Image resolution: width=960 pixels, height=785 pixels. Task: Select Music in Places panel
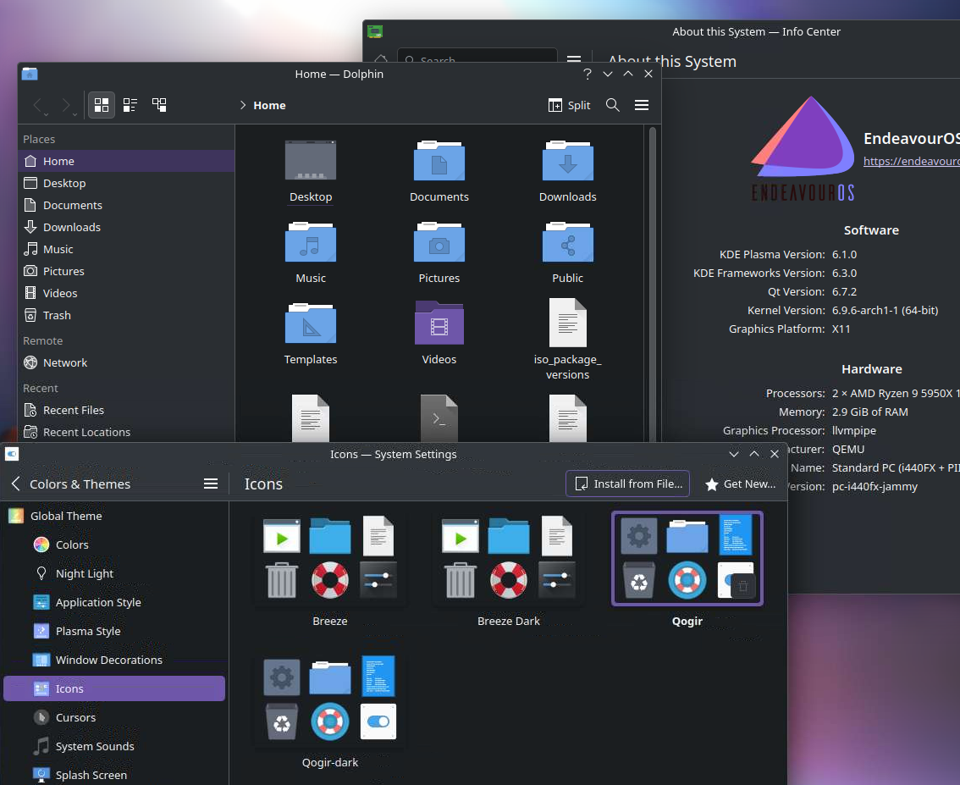pos(126,249)
